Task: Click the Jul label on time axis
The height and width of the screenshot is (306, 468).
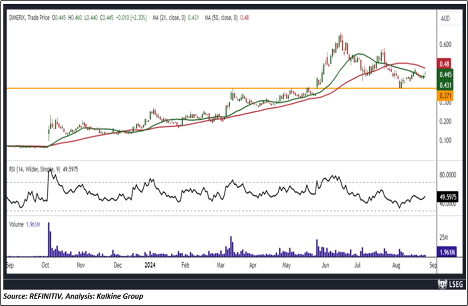Action: pos(358,265)
